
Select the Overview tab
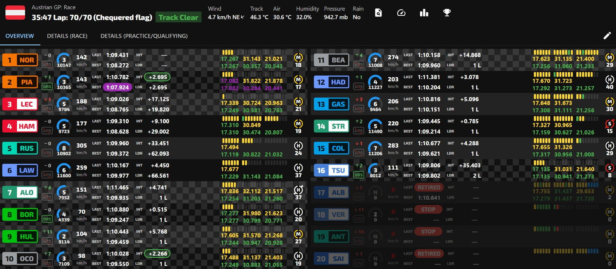(20, 36)
